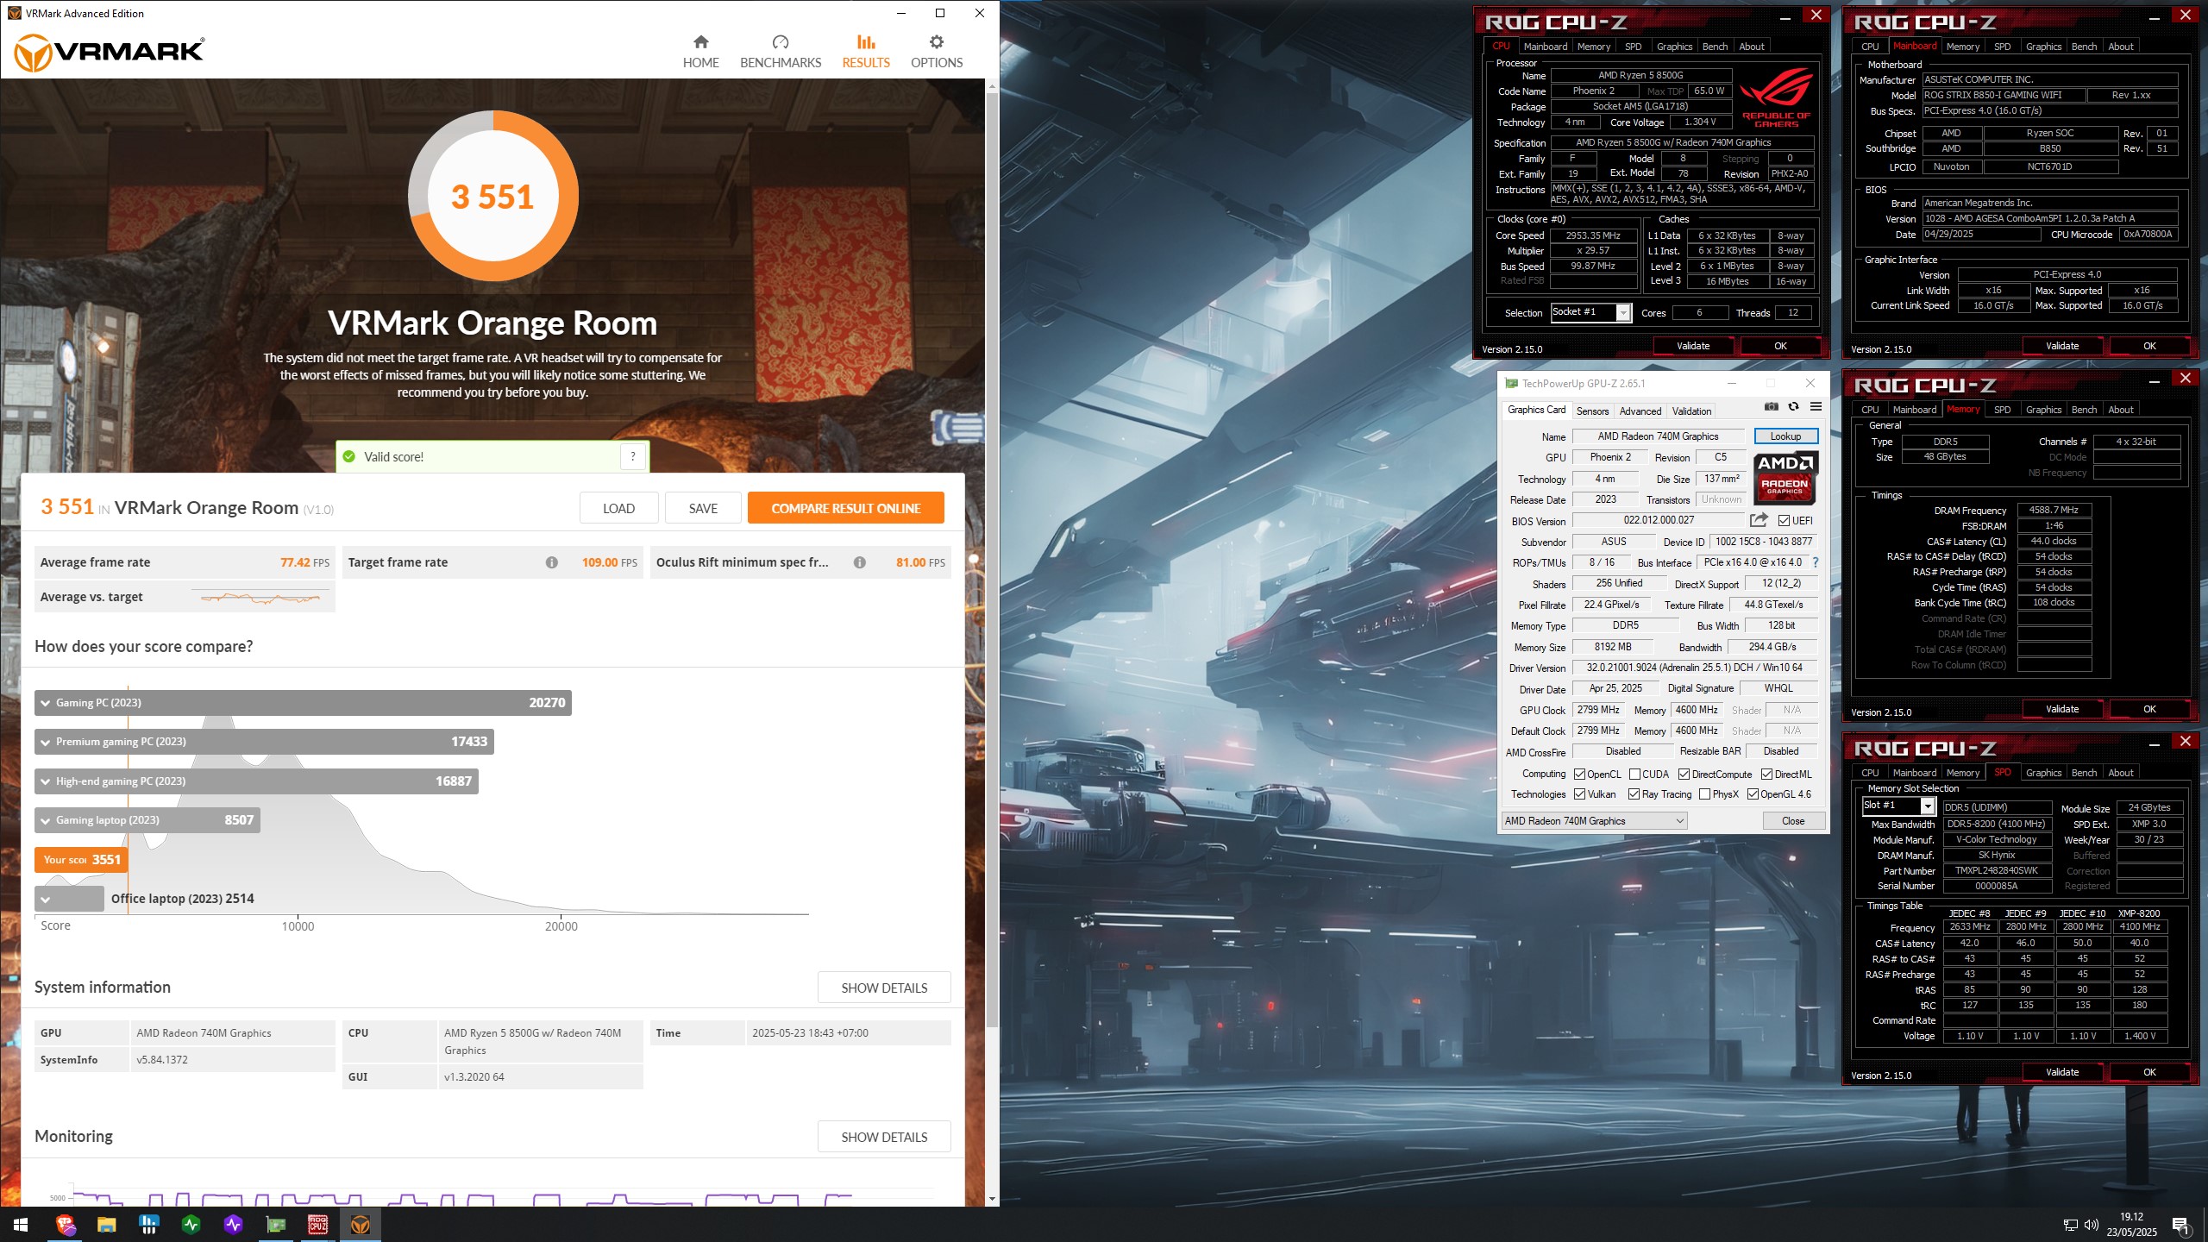Click the Lookup button in GPU-Z
The height and width of the screenshot is (1242, 2208).
pyautogui.click(x=1785, y=436)
